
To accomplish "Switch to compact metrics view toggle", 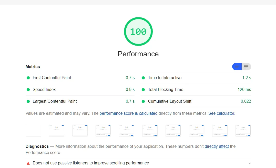I will point(237,67).
